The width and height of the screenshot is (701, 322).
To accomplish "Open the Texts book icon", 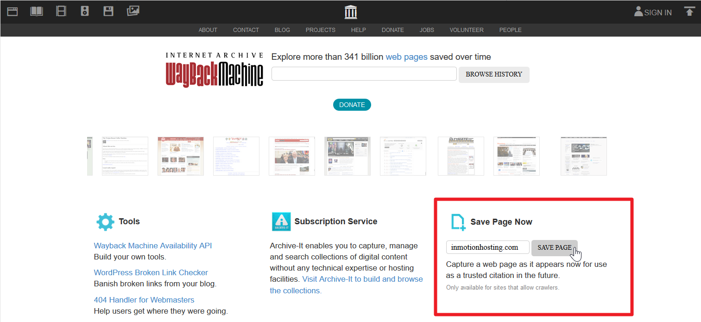I will (37, 11).
